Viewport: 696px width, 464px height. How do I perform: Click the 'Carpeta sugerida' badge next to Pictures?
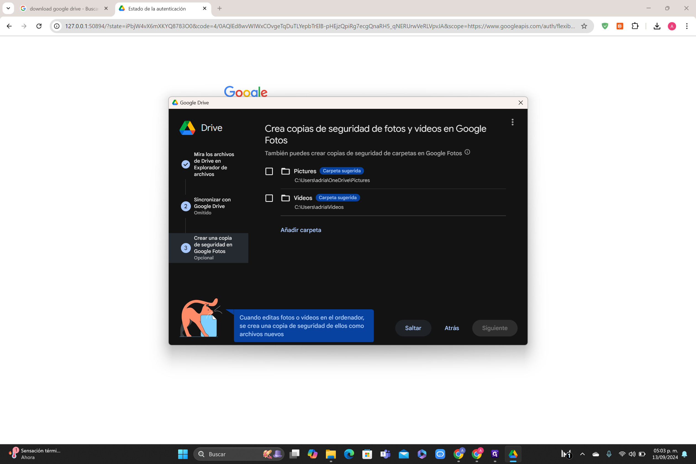(x=341, y=171)
